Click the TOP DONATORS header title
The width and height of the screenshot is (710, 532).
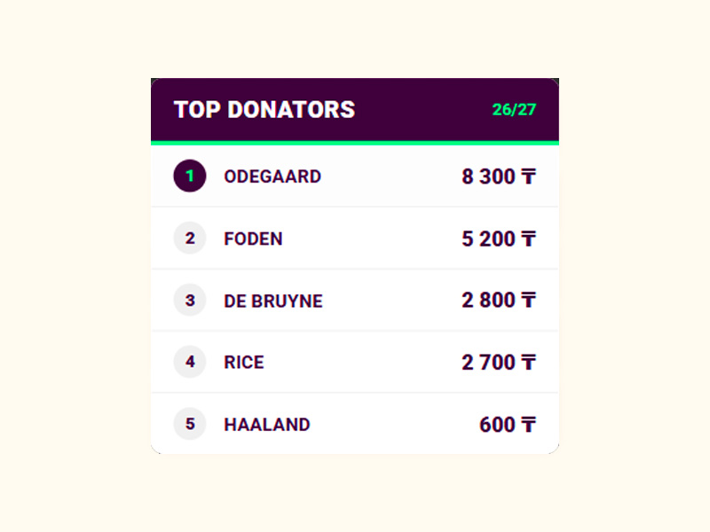coord(264,110)
